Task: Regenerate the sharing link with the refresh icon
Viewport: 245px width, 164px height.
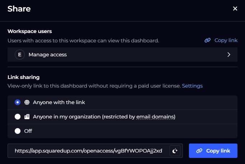Action: pos(175,151)
